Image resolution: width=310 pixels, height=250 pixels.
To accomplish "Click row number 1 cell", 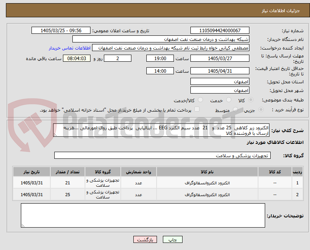I will [297, 183].
